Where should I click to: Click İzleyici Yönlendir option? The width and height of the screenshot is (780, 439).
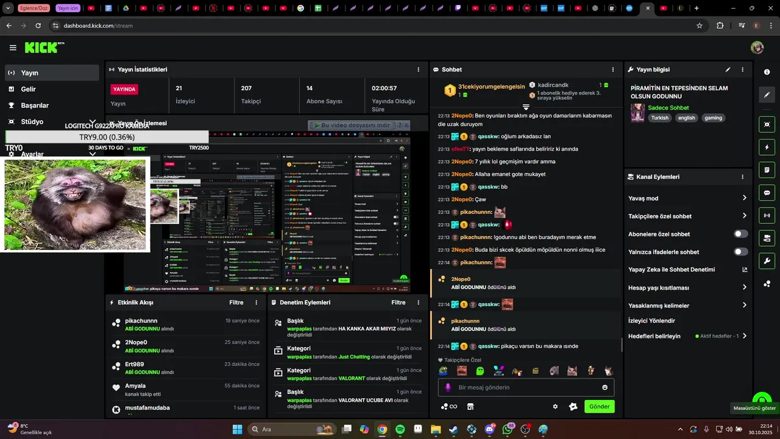pyautogui.click(x=651, y=321)
